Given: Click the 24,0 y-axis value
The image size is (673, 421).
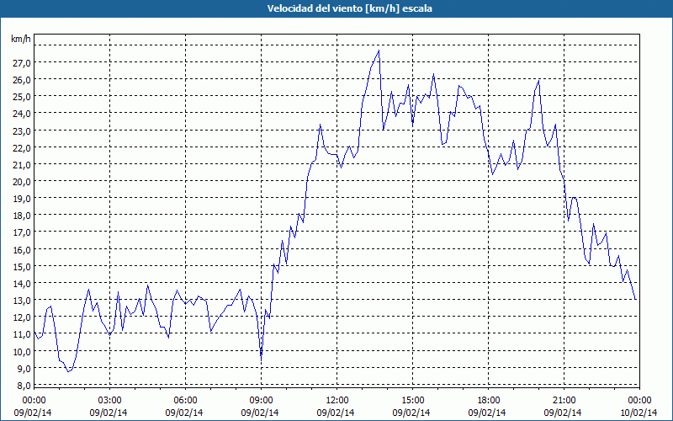Looking at the screenshot, I should point(22,114).
